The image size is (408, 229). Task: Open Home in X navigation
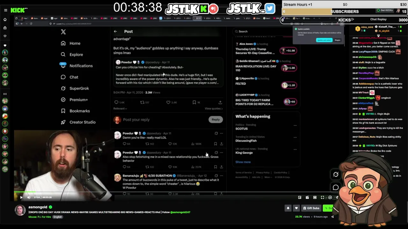pos(71,43)
